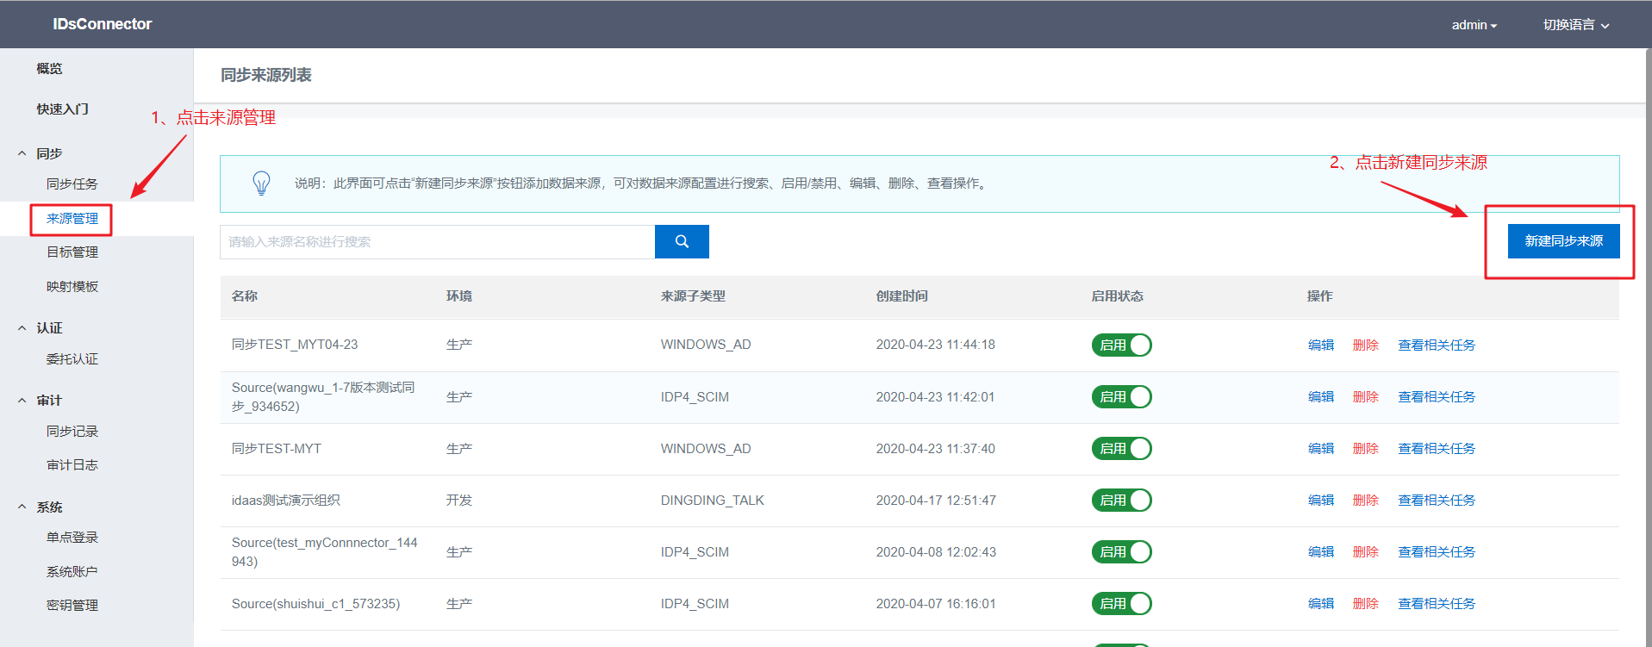Viewport: 1652px width, 647px height.
Task: Focus the source name search field
Action: pyautogui.click(x=437, y=242)
